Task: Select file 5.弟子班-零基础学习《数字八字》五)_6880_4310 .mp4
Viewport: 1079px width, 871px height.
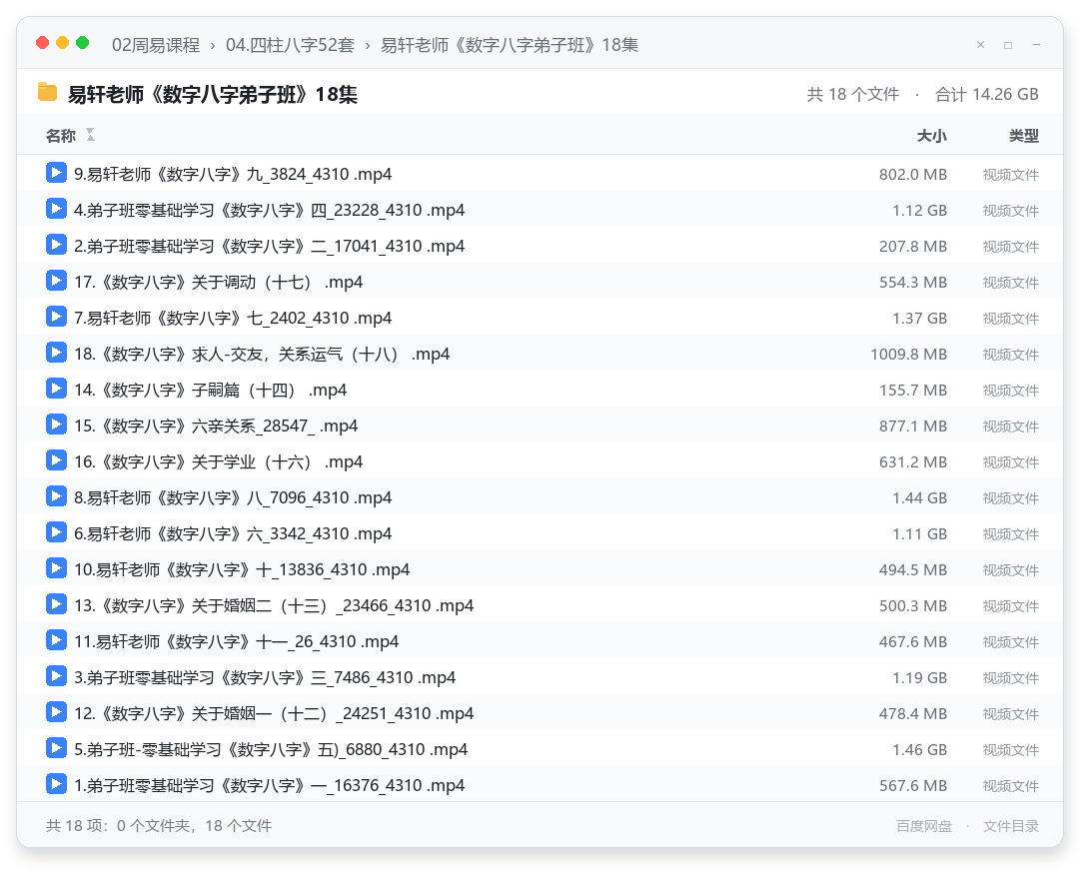Action: pyautogui.click(x=539, y=749)
